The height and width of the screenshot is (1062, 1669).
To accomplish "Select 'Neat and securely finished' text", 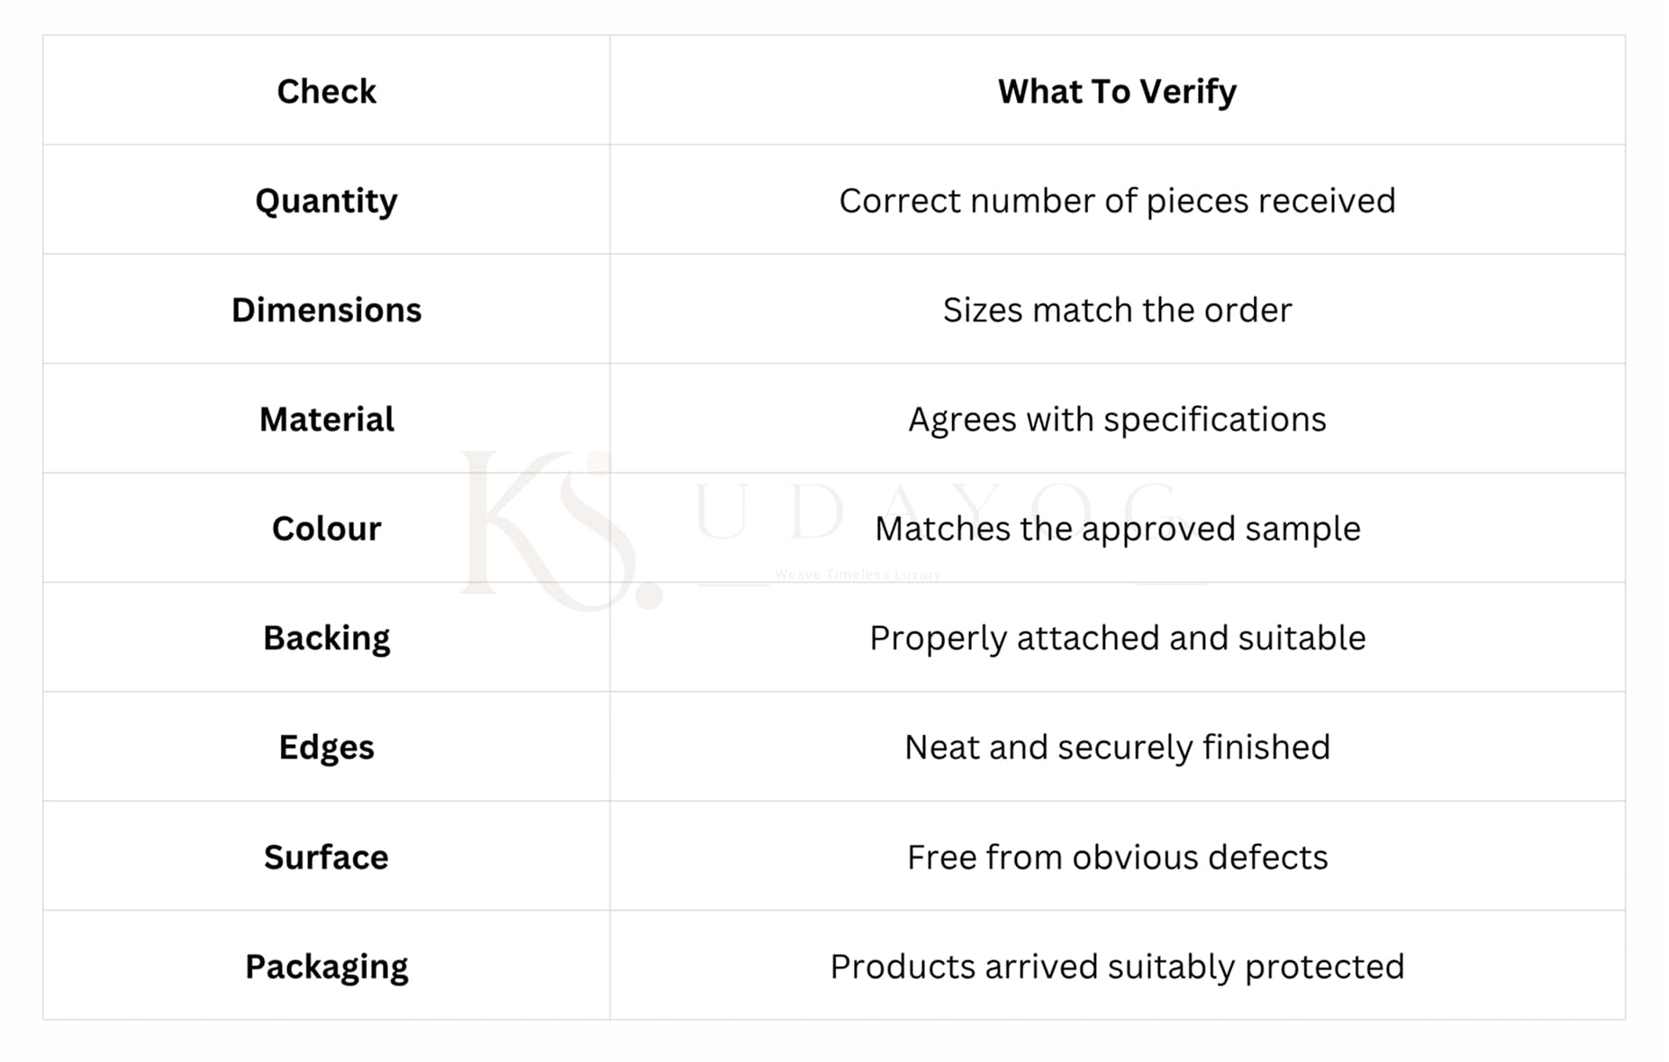I will point(1117,748).
